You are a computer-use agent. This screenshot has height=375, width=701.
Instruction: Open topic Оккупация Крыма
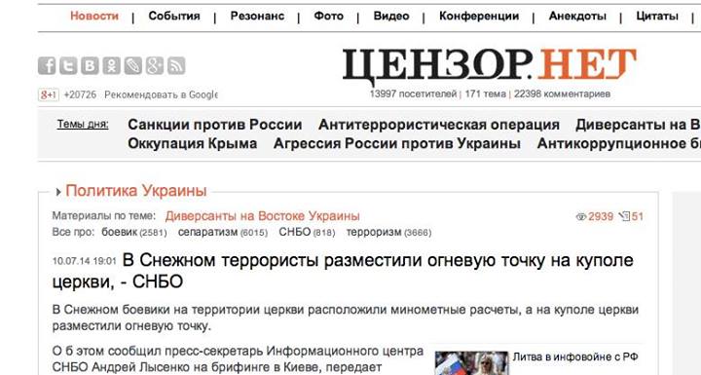[x=192, y=143]
